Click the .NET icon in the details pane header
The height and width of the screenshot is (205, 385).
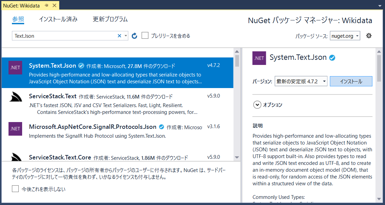point(259,58)
